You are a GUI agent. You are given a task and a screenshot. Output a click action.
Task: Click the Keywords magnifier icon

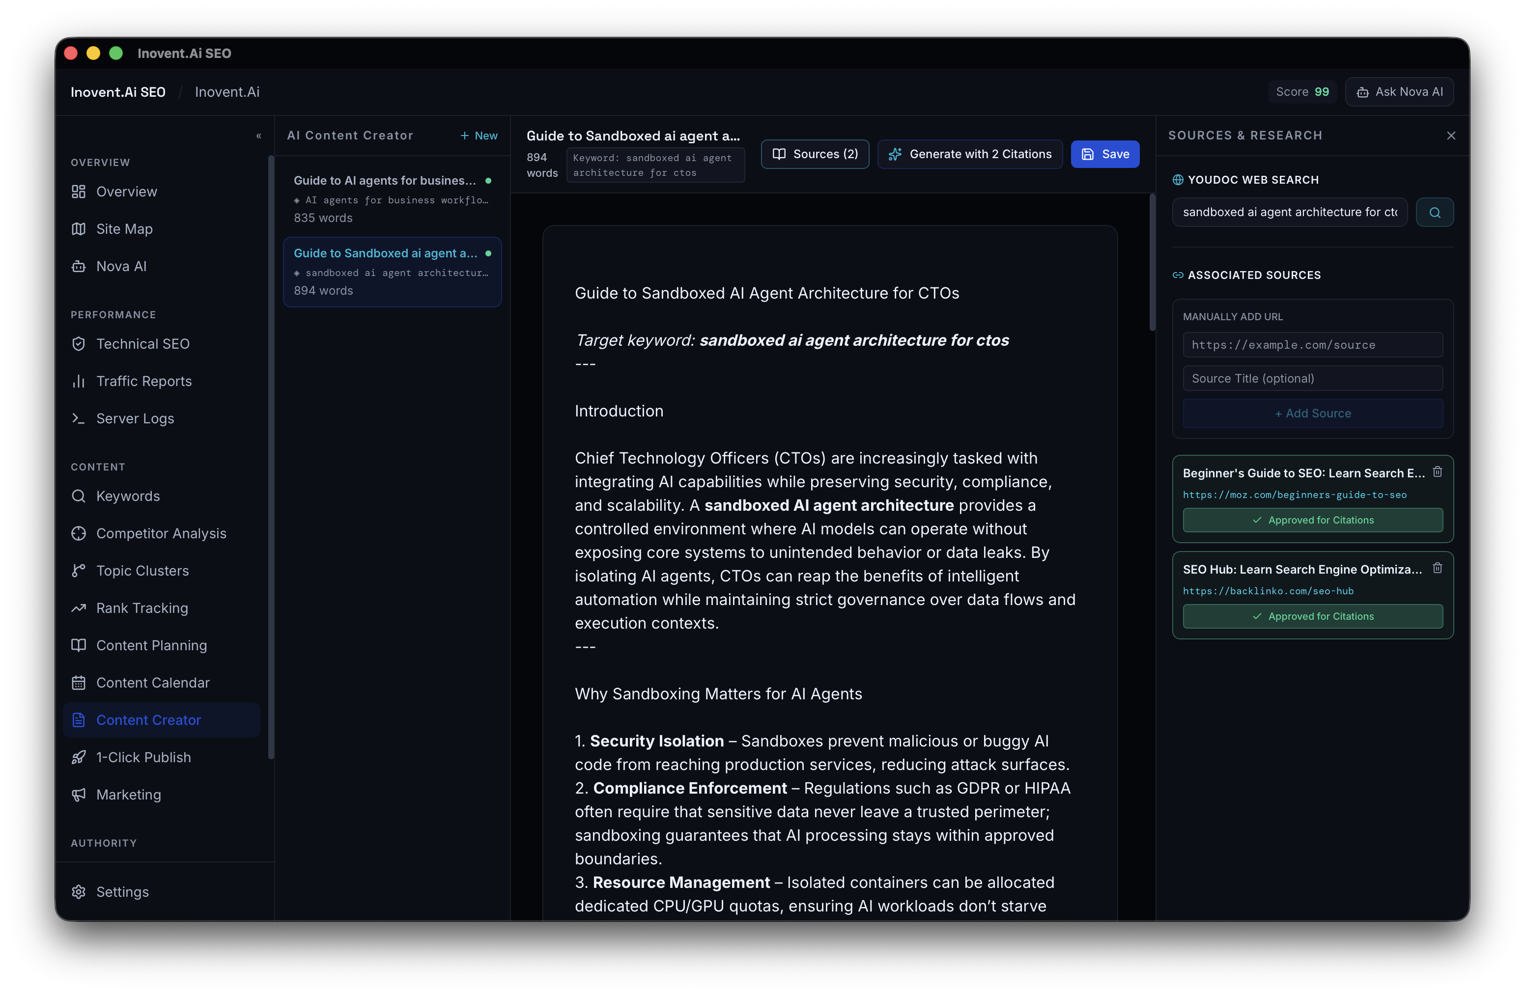78,496
